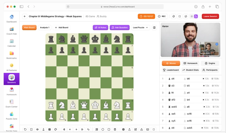Click the trash delete icon in bottom toolbar
Image resolution: width=226 pixels, height=133 pixels.
click(x=115, y=129)
